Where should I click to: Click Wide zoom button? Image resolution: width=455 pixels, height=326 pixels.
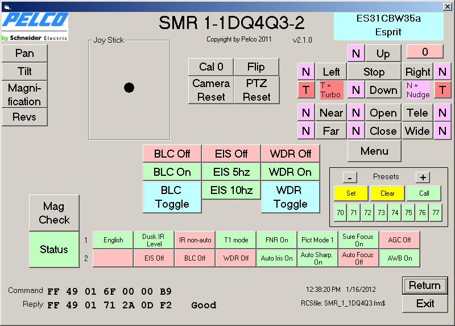417,131
